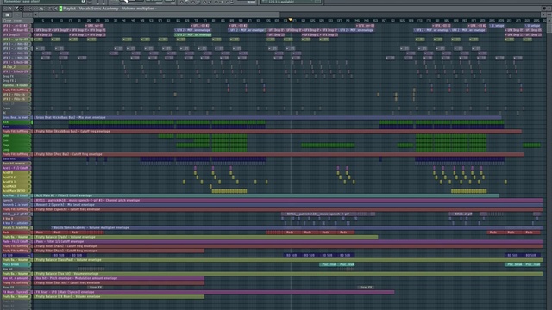Select the playlist paint brush tool
Viewport: 552px width, 310px height.
[22, 9]
